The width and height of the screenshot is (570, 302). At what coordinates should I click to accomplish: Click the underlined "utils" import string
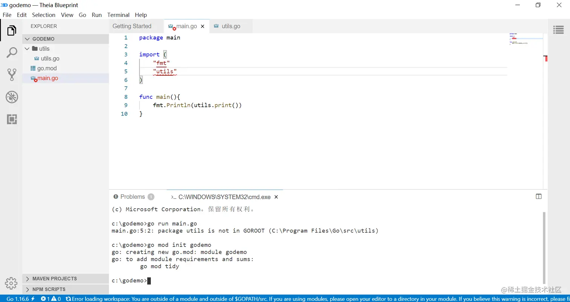pyautogui.click(x=165, y=72)
